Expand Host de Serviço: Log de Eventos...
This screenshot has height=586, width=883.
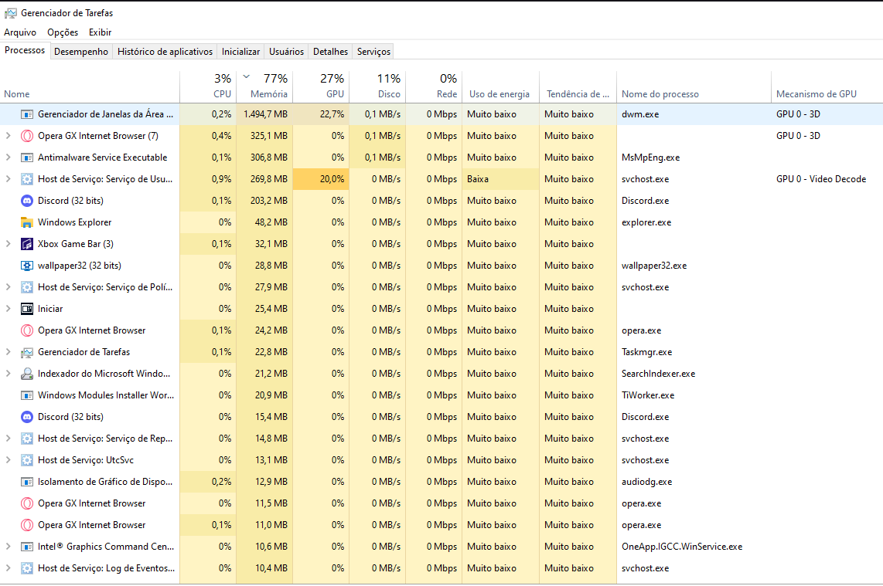click(x=8, y=568)
